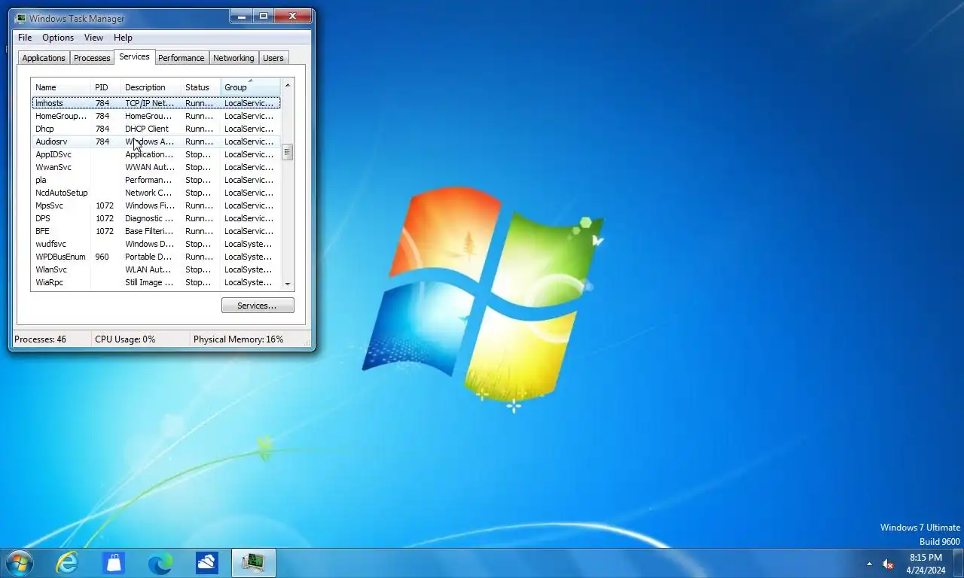This screenshot has width=964, height=578.
Task: Click PID 960 cell for WPDBusEnum
Action: point(102,257)
